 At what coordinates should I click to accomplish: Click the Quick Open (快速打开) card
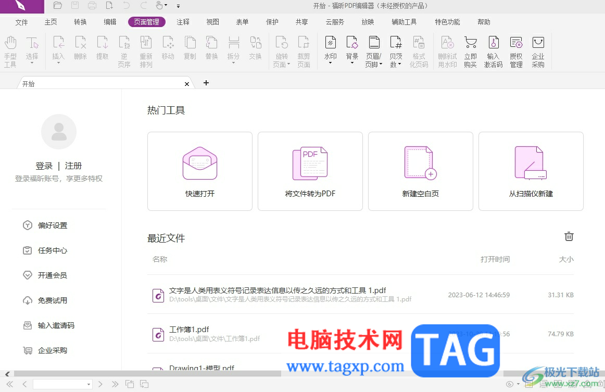tap(200, 171)
